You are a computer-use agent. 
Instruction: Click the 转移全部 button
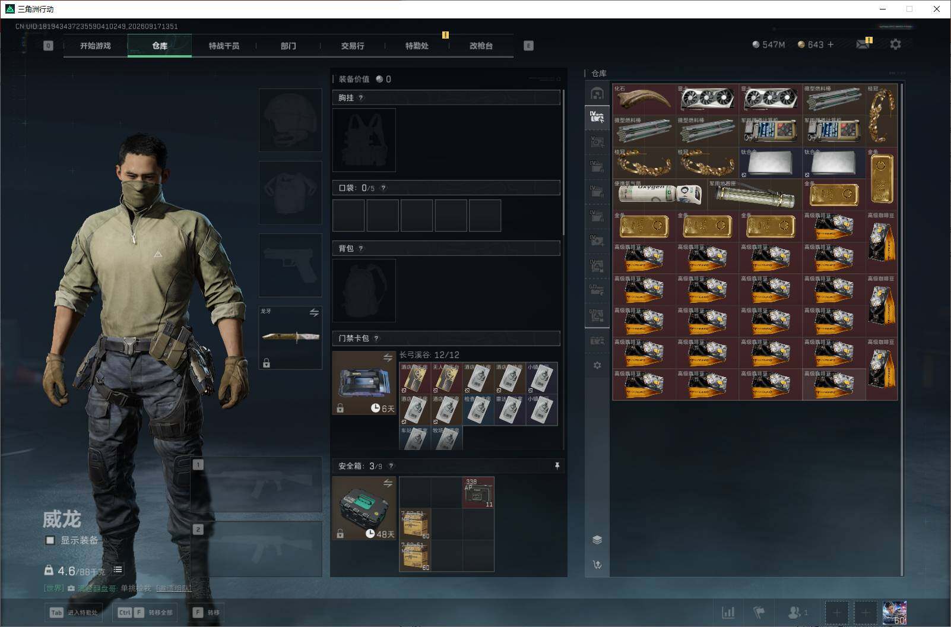146,612
